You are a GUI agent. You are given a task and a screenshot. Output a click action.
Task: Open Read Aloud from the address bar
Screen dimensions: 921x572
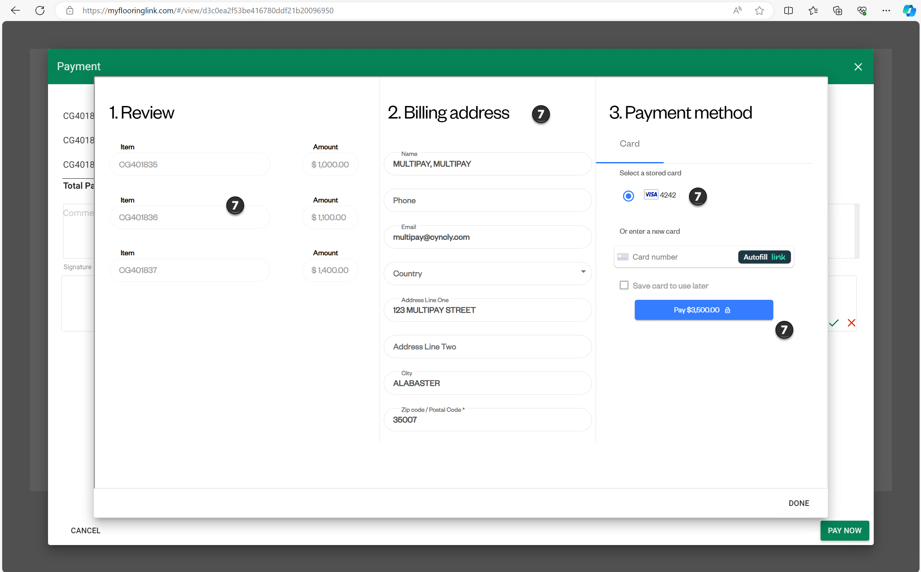point(737,10)
